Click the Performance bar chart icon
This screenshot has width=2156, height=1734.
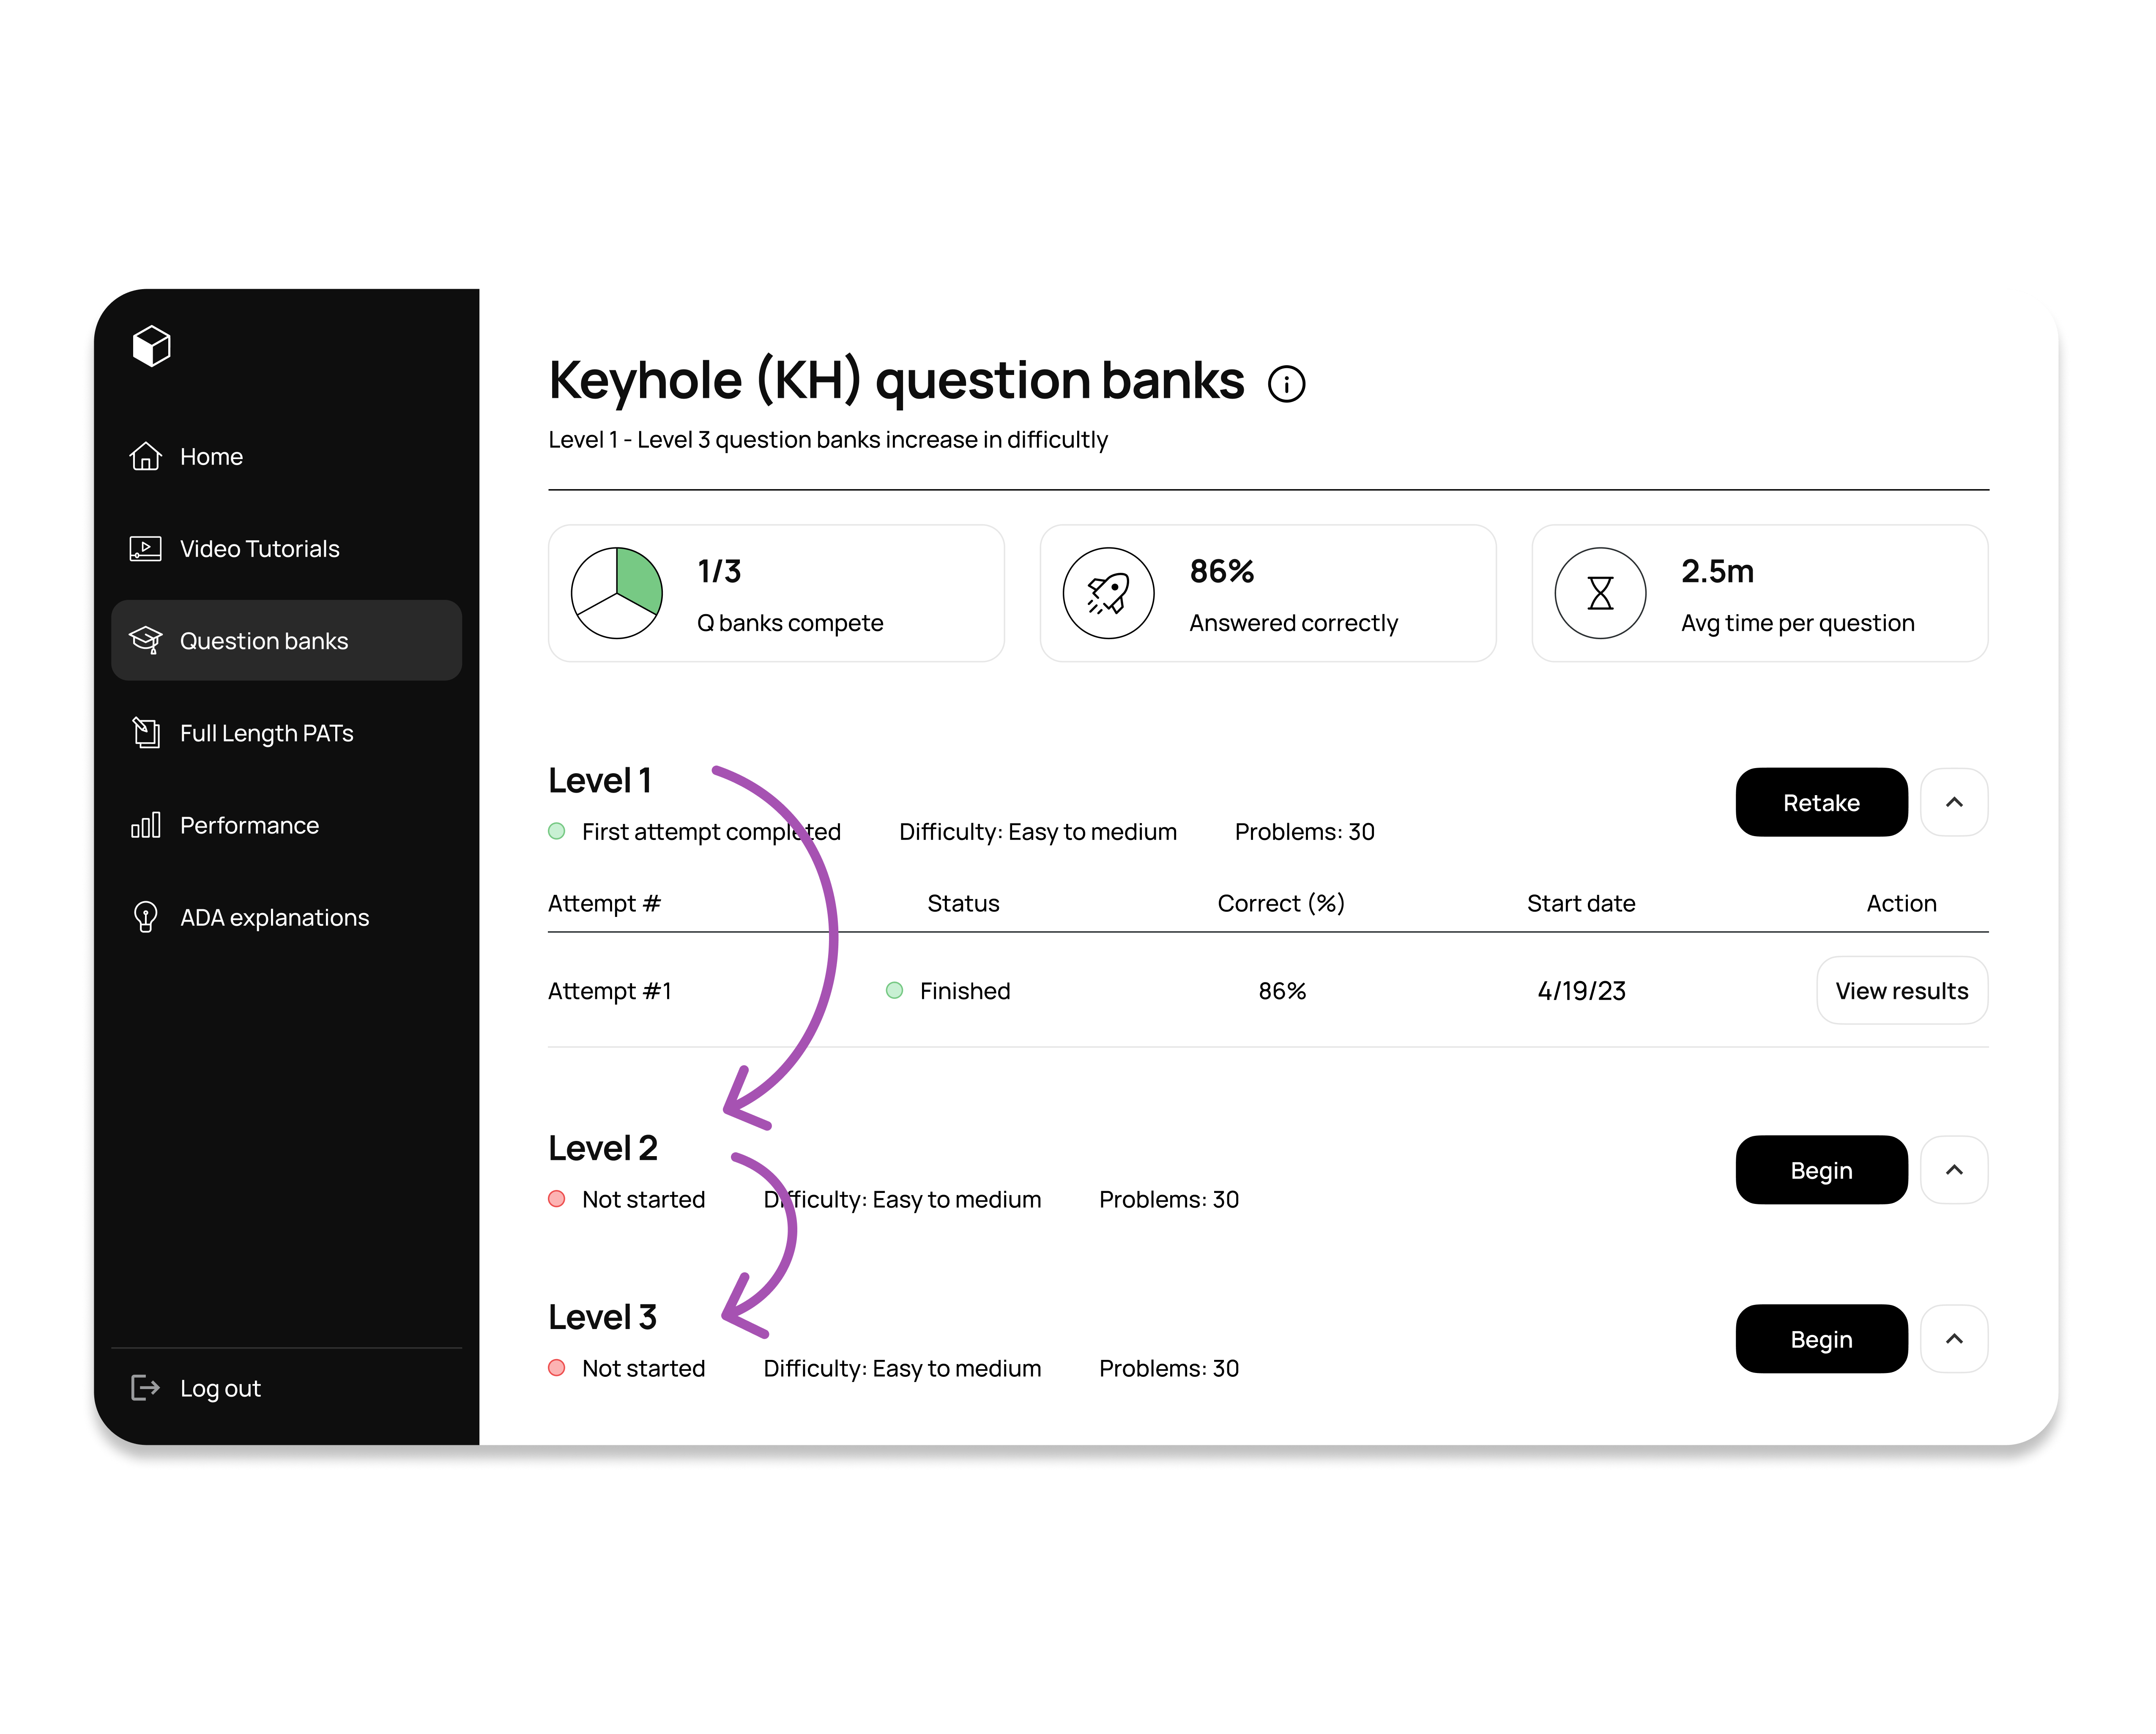pos(146,825)
